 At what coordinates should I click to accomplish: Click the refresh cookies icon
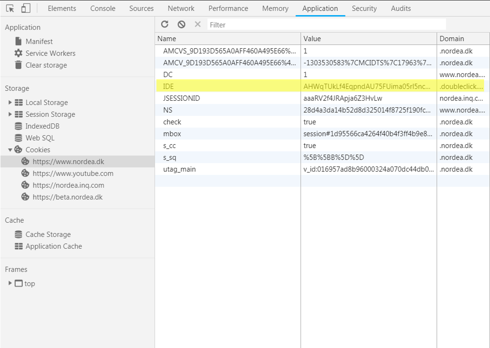coord(165,24)
